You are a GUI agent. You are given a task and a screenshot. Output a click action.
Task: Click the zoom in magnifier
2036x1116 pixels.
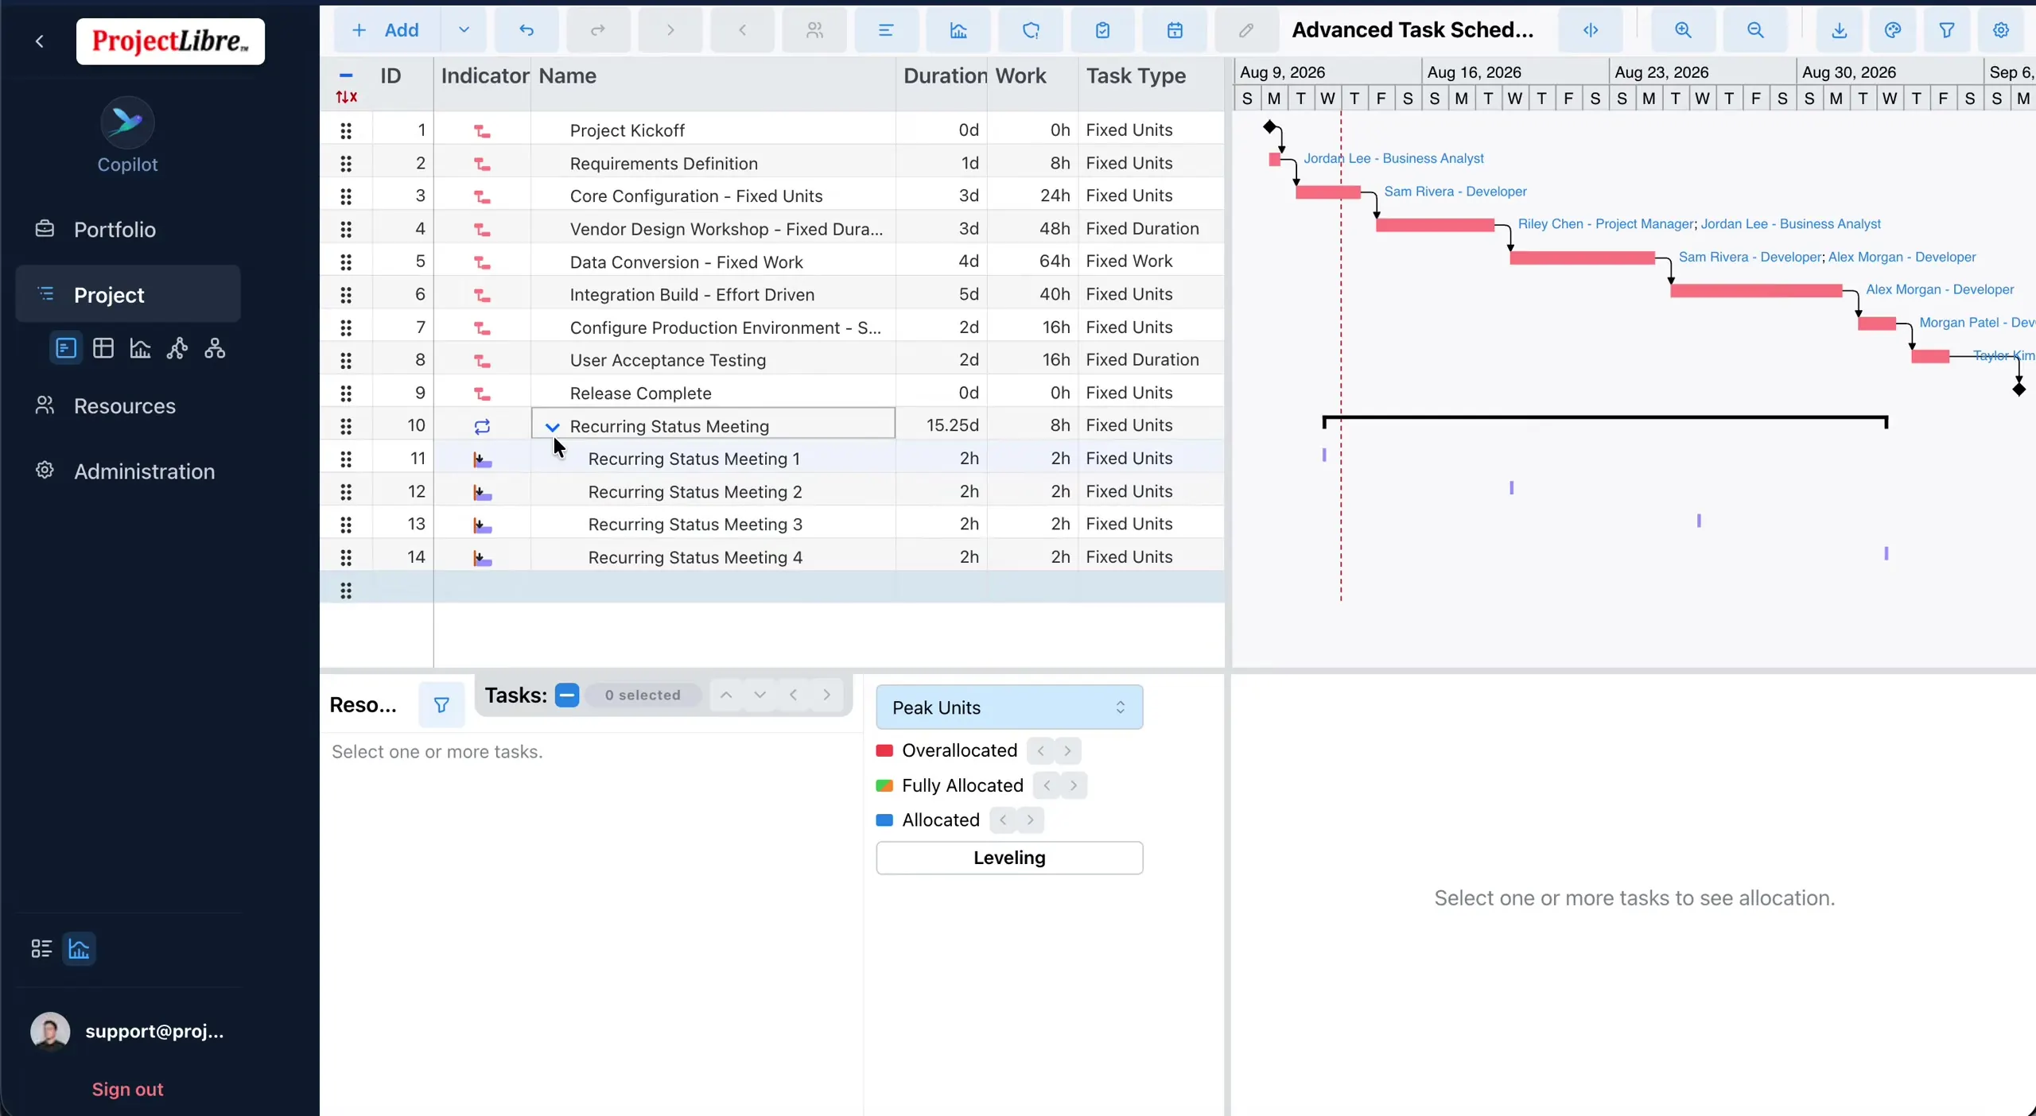(x=1683, y=30)
